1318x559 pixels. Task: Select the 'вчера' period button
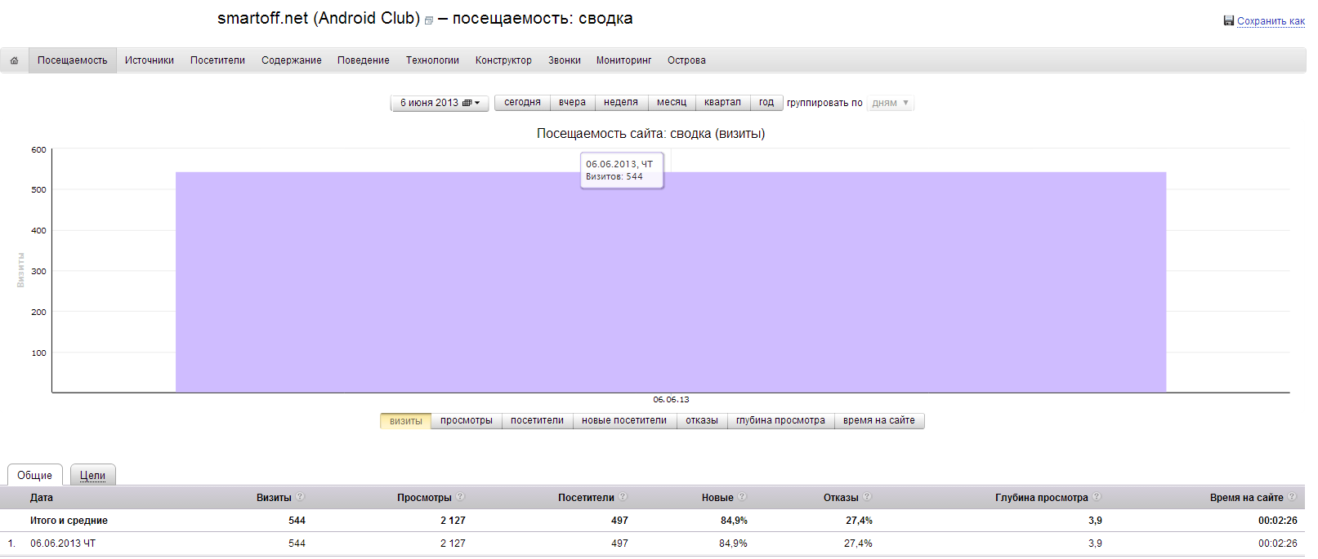(x=572, y=103)
